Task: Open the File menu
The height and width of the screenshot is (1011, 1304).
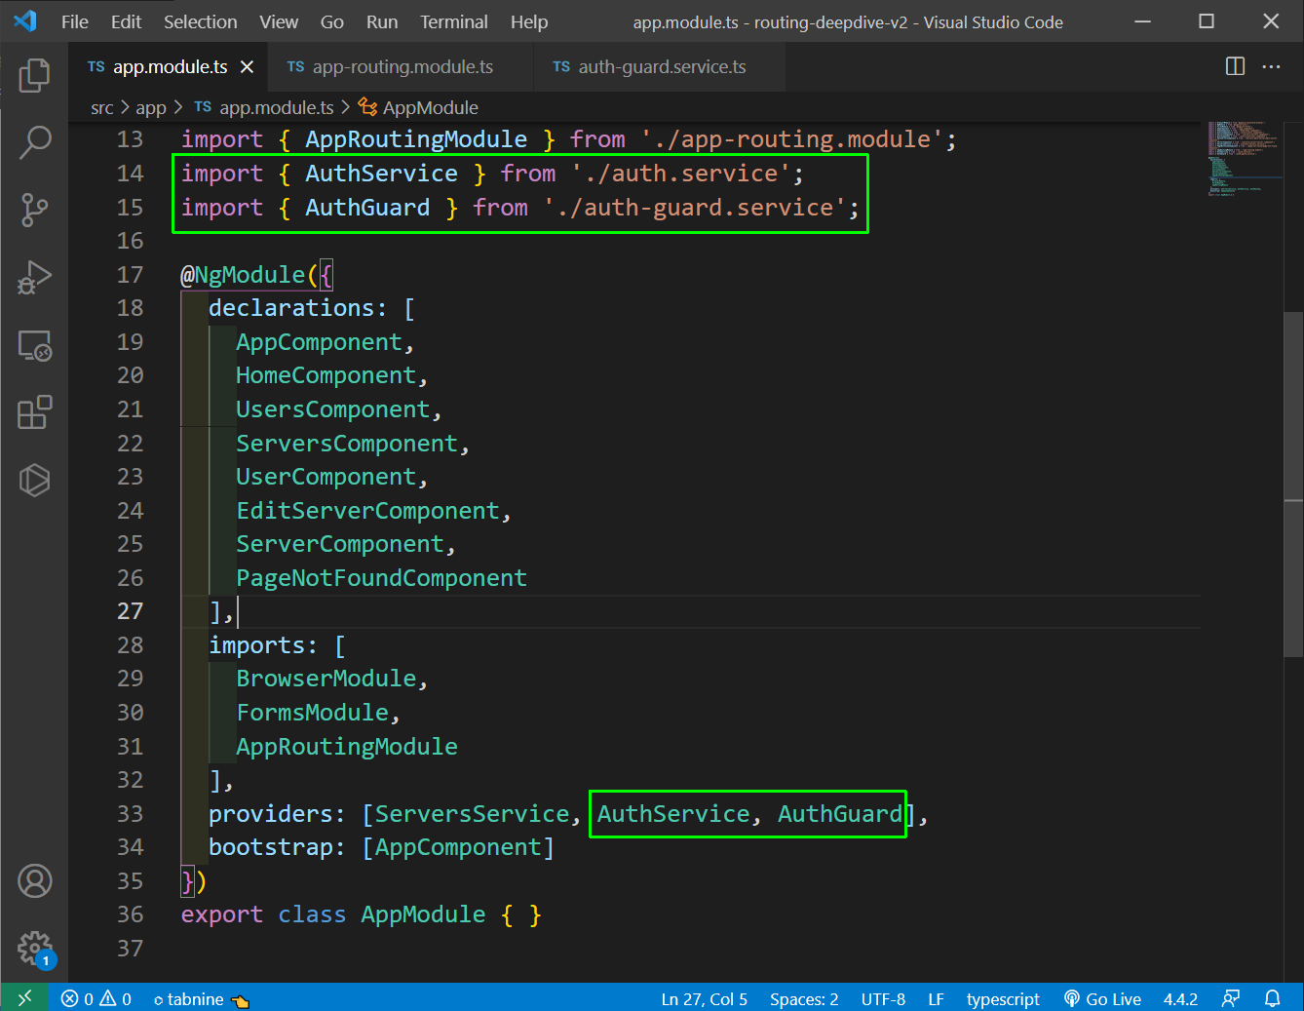Action: (x=74, y=21)
